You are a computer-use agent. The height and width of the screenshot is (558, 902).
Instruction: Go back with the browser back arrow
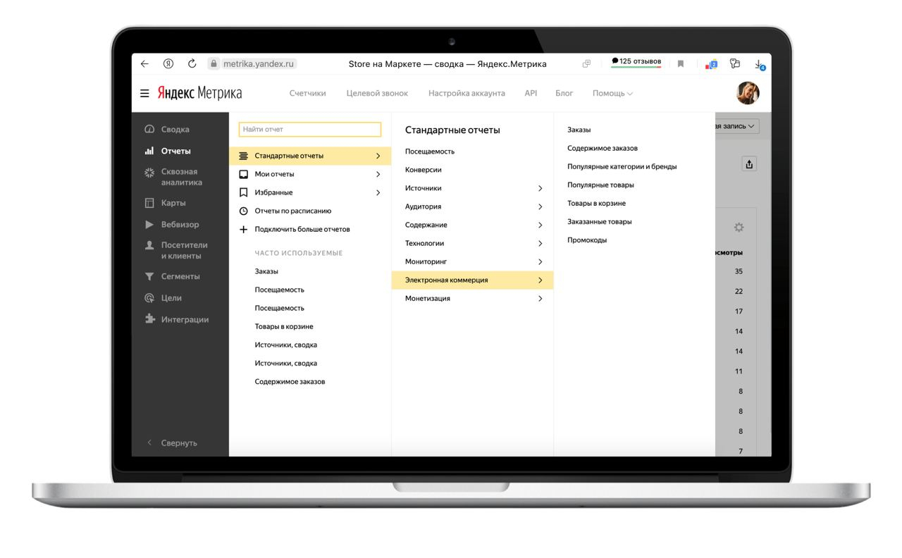tap(144, 63)
